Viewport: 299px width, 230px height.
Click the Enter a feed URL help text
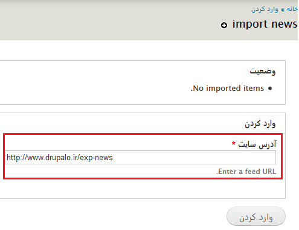point(246,172)
